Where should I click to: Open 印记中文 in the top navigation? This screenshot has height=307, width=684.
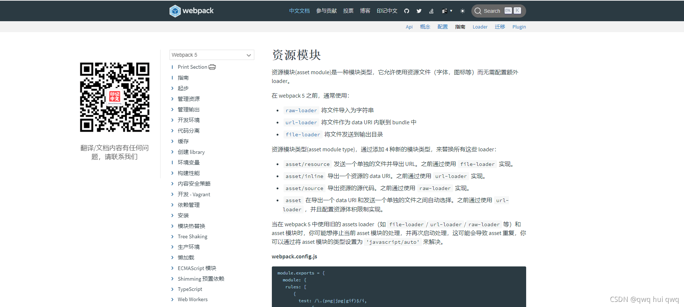click(387, 11)
